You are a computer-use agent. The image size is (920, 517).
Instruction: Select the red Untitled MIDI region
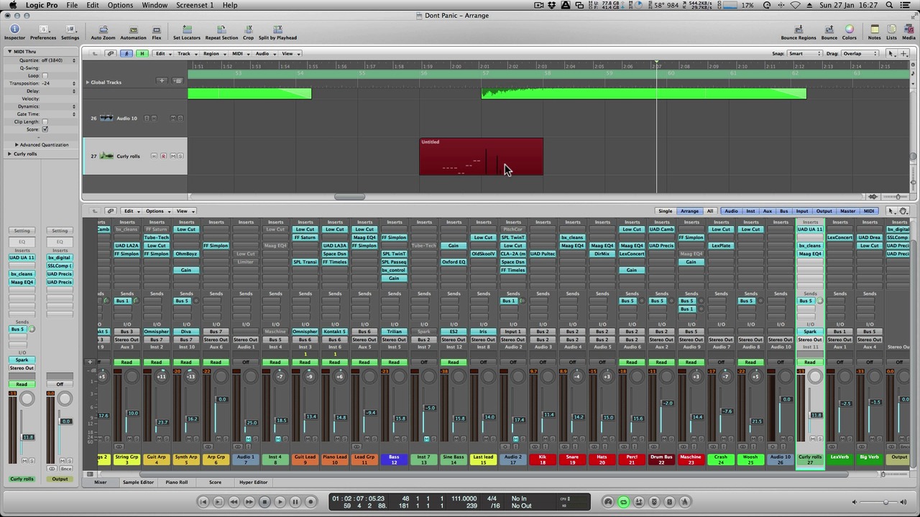pos(481,157)
